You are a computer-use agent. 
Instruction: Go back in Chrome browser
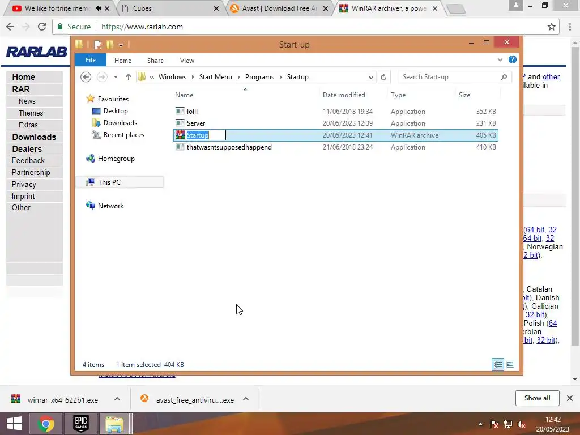point(10,27)
